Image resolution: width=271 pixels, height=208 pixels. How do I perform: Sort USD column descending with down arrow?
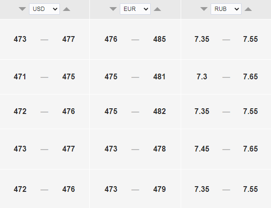(22, 9)
